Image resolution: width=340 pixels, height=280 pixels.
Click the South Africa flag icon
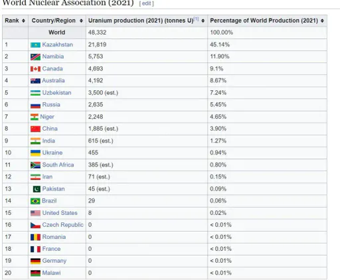(35, 165)
